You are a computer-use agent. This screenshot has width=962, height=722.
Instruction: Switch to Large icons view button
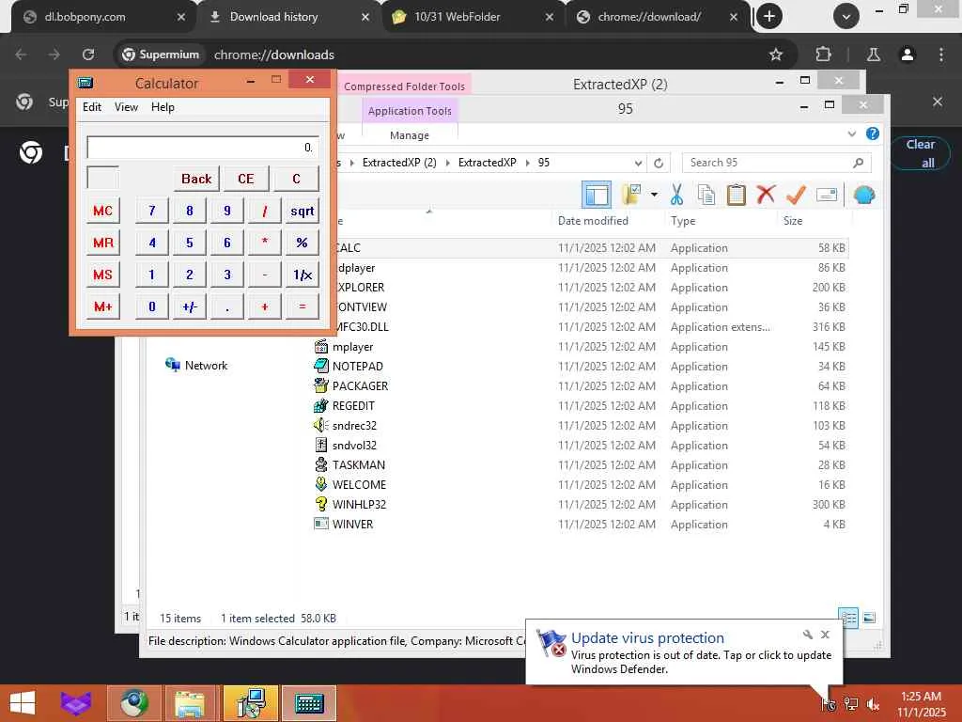coord(869,618)
